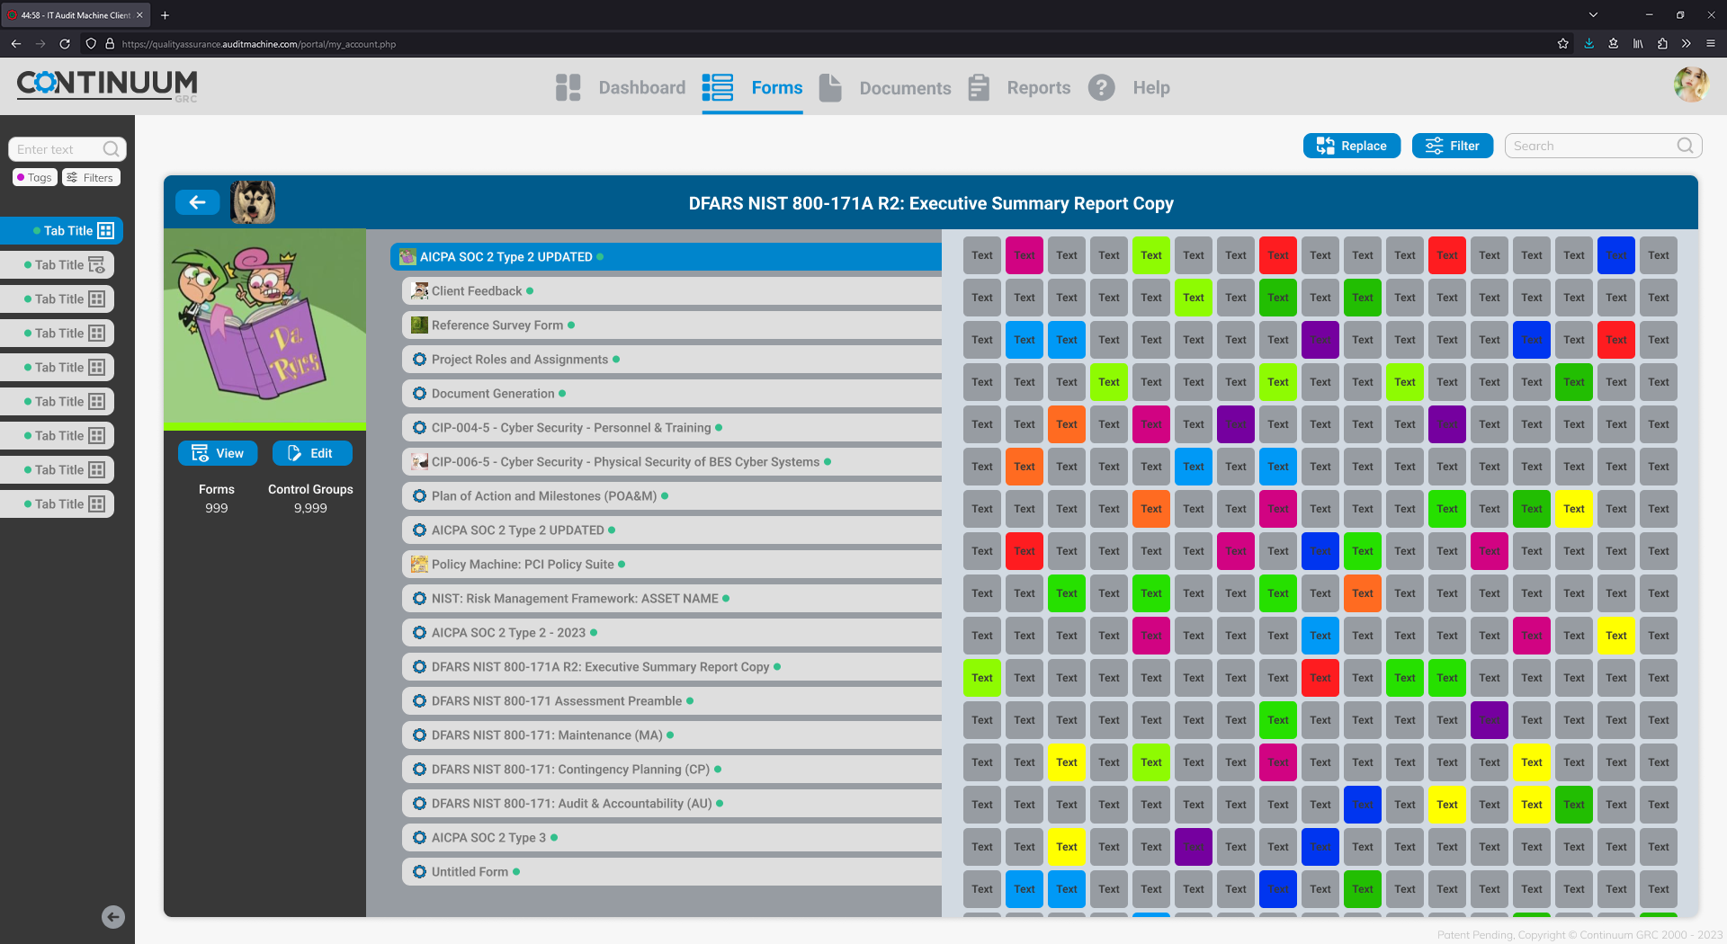
Task: Open the Filter panel button
Action: click(x=1452, y=146)
